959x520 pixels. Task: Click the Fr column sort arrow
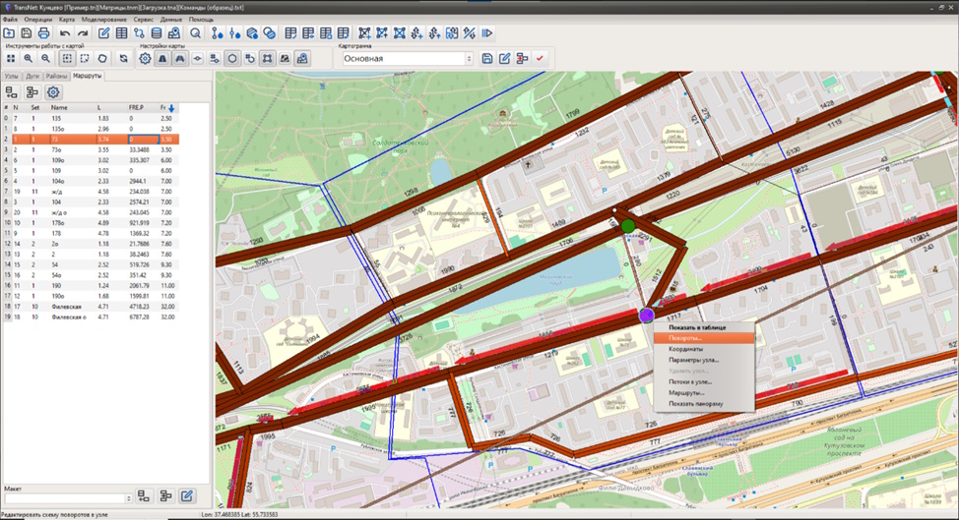171,108
